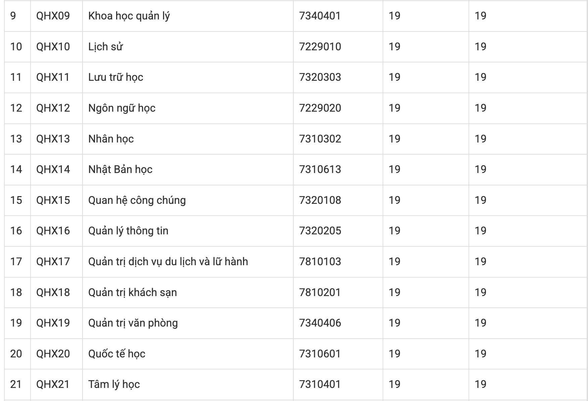This screenshot has width=588, height=401.
Task: Select the QHX18 code cell
Action: 56,292
